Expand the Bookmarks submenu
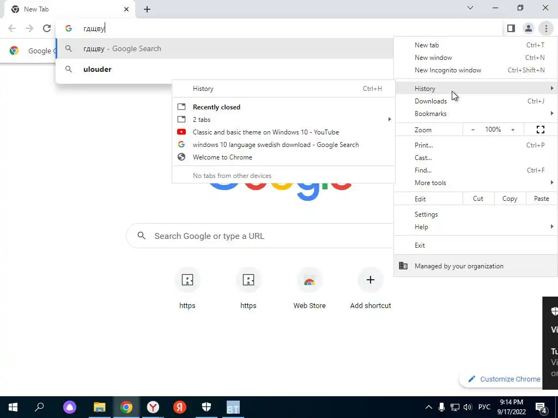Image resolution: width=558 pixels, height=418 pixels. pos(476,113)
